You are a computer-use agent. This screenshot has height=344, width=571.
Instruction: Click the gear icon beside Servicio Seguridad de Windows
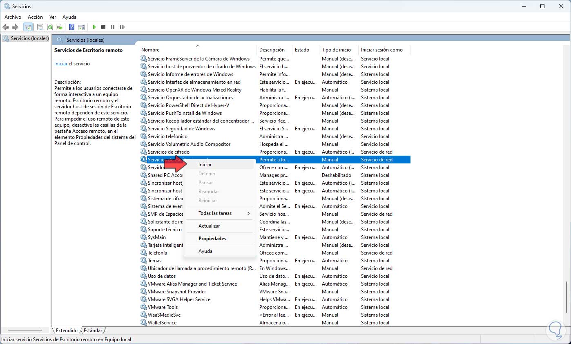144,128
